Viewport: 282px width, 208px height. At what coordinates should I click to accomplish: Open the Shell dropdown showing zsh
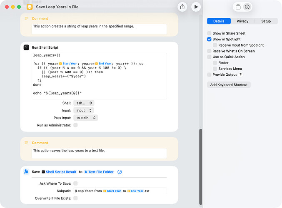(x=84, y=103)
